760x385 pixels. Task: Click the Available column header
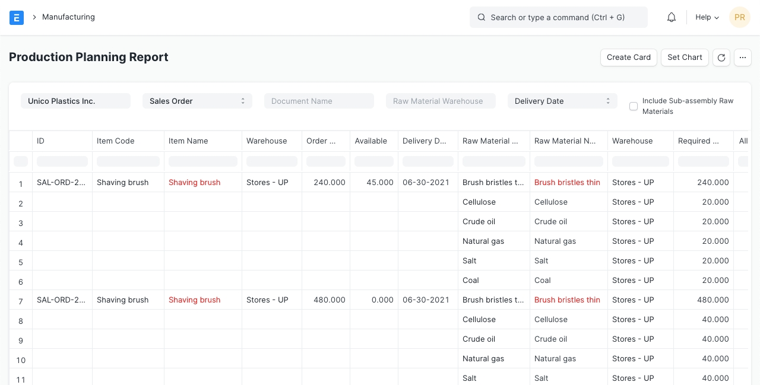coord(370,141)
